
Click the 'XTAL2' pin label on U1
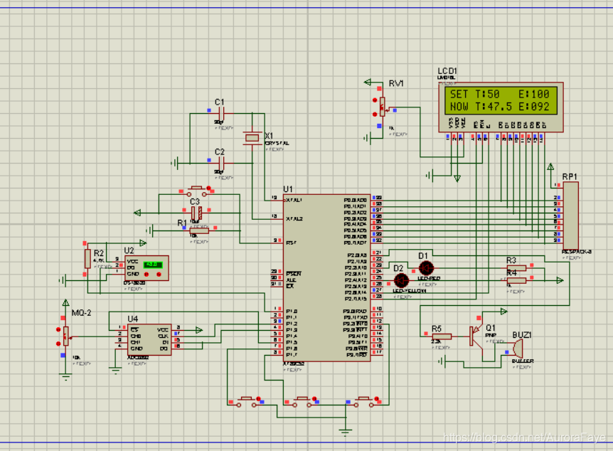294,218
